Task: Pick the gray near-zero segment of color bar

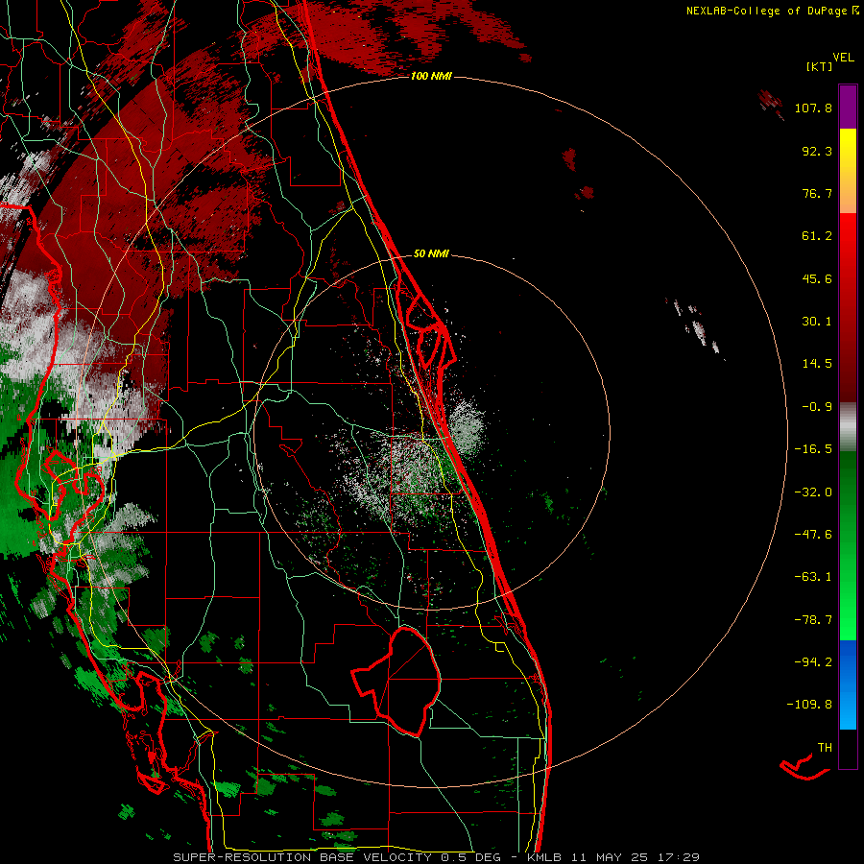Action: point(848,425)
